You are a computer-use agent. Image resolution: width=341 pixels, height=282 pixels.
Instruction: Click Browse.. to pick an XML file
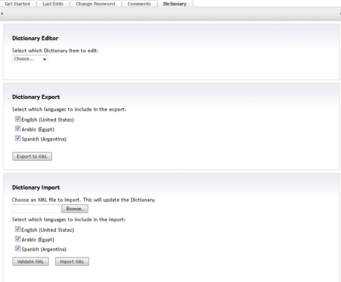tap(74, 209)
